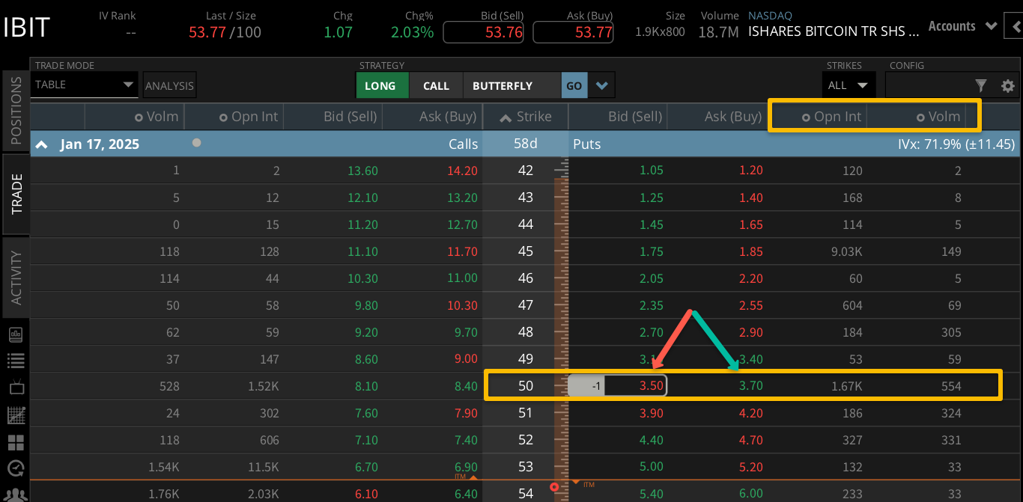Screen dimensions: 1023x502
Task: Toggle the calls Volm column visibility
Action: coord(139,116)
